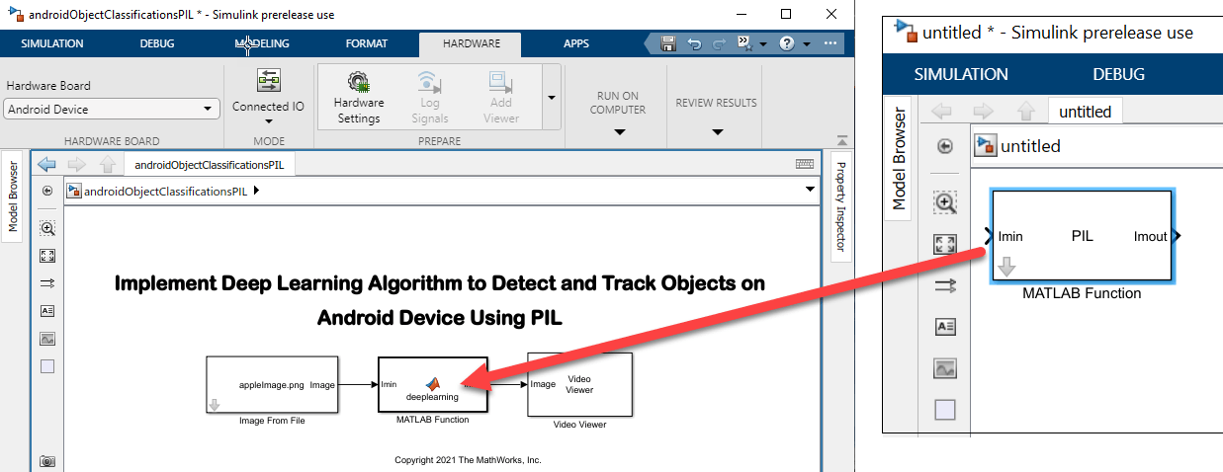Click Zoom tool in main window palette
Screen dimensions: 1223x472
point(47,228)
